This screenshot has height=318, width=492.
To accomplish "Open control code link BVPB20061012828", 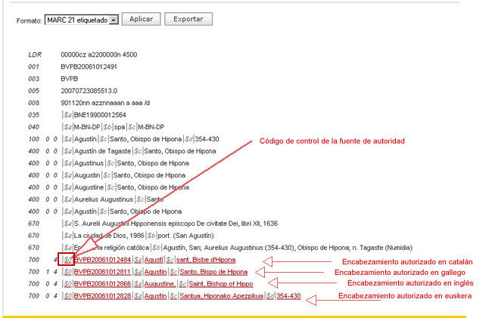I will 102,295.
